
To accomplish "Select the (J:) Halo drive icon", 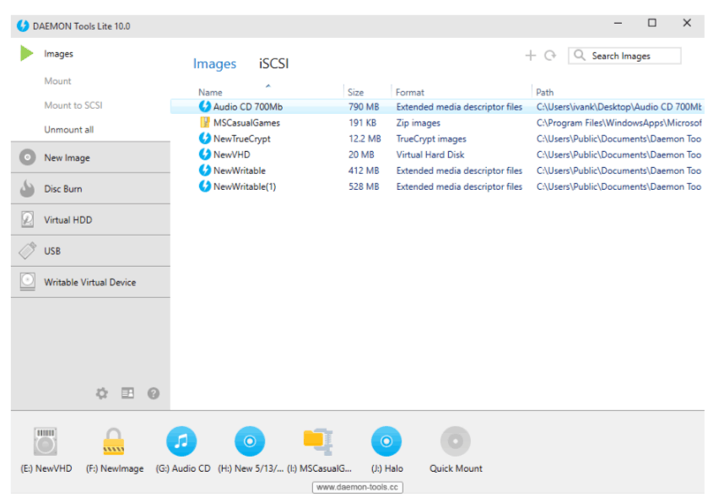I will tap(387, 441).
